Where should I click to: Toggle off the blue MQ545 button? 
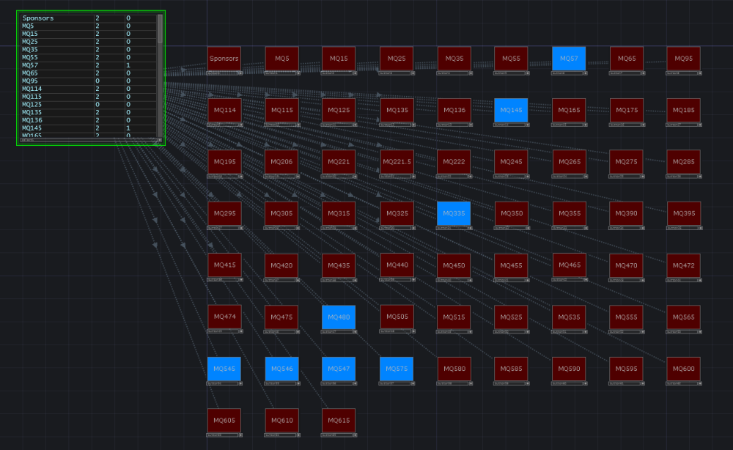(x=224, y=369)
